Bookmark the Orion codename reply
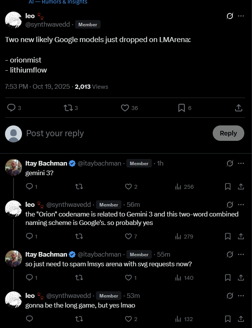This screenshot has height=328, width=252. point(228,236)
